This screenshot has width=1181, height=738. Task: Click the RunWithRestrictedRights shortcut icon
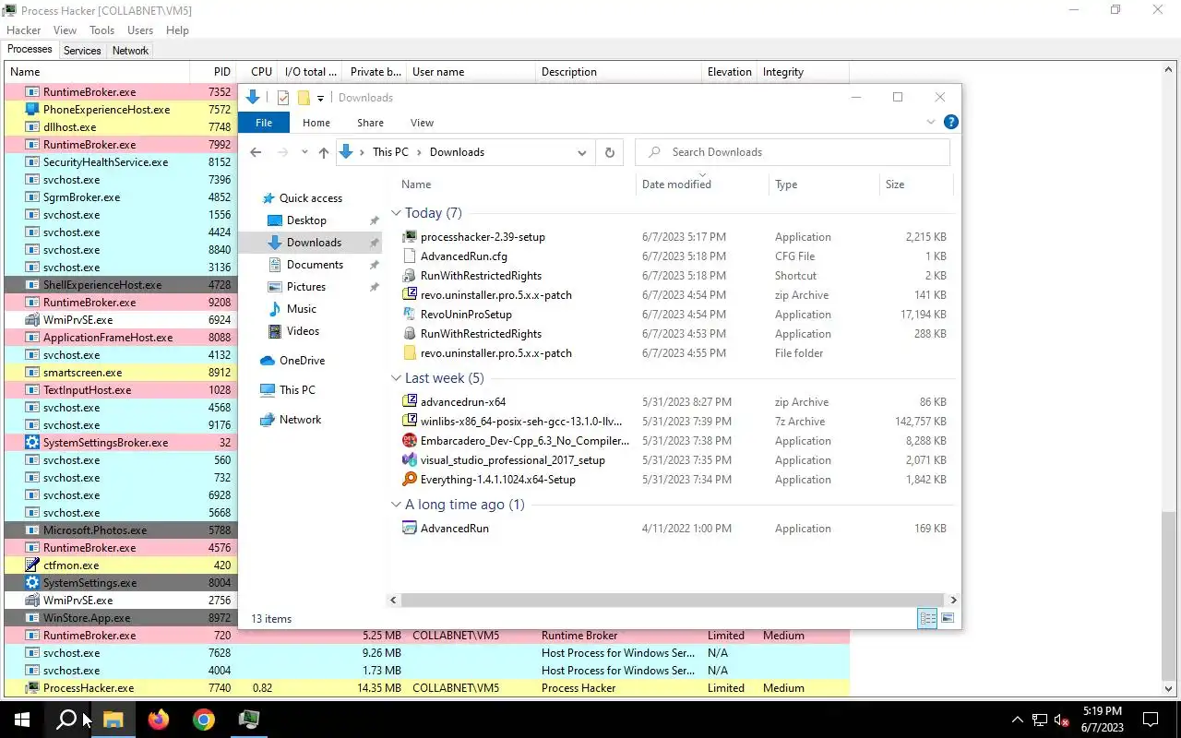coord(410,276)
